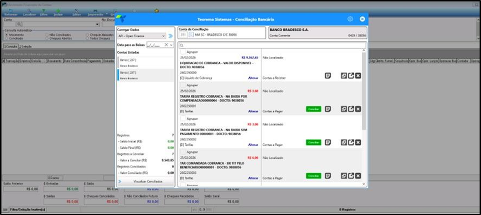The image size is (481, 215).
Task: Click the double-arrow load data icon
Action: [170, 36]
